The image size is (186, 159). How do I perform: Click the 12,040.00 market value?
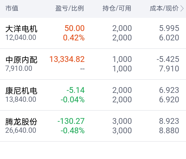pos(21,38)
